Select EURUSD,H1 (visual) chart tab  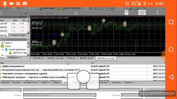pos(106,58)
